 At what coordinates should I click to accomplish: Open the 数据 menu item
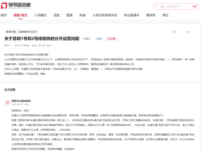[x=69, y=15]
